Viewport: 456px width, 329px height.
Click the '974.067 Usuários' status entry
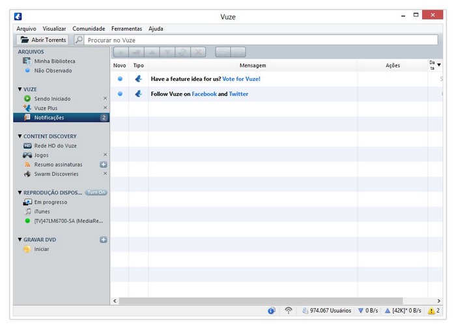(x=326, y=311)
